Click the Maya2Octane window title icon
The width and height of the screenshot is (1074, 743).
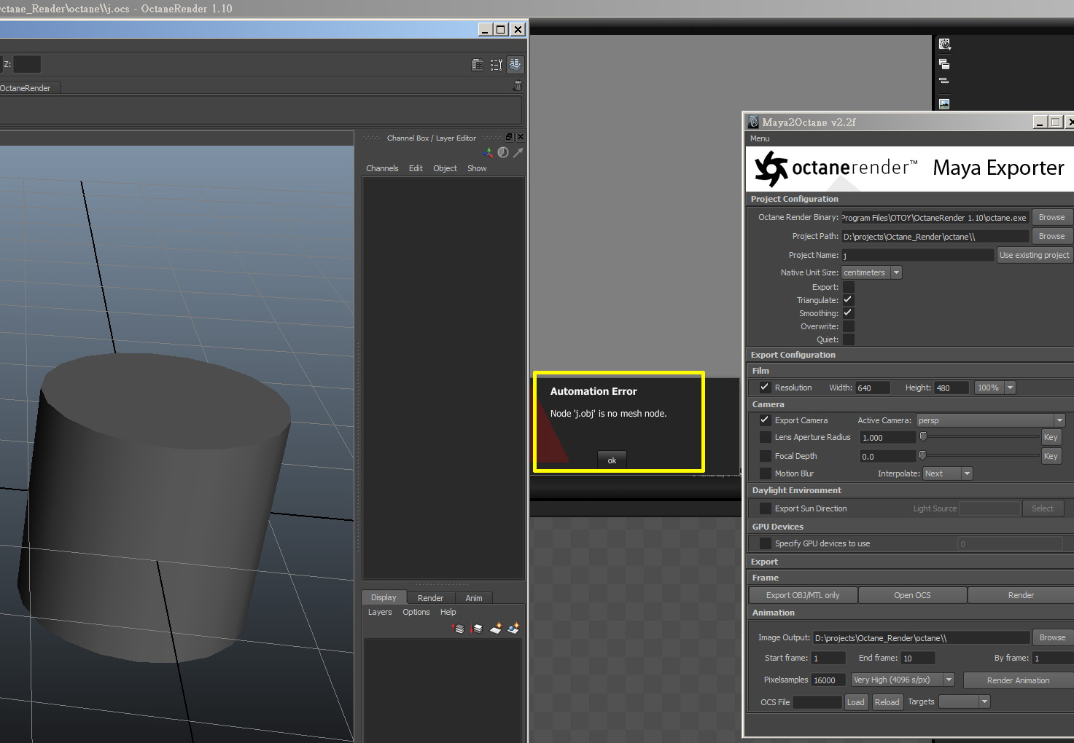(754, 122)
